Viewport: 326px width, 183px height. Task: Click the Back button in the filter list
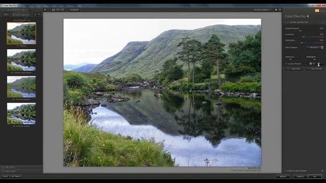coord(6,15)
